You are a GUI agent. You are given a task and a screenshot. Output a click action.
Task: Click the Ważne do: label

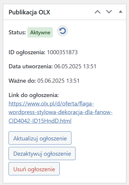[x=22, y=81]
